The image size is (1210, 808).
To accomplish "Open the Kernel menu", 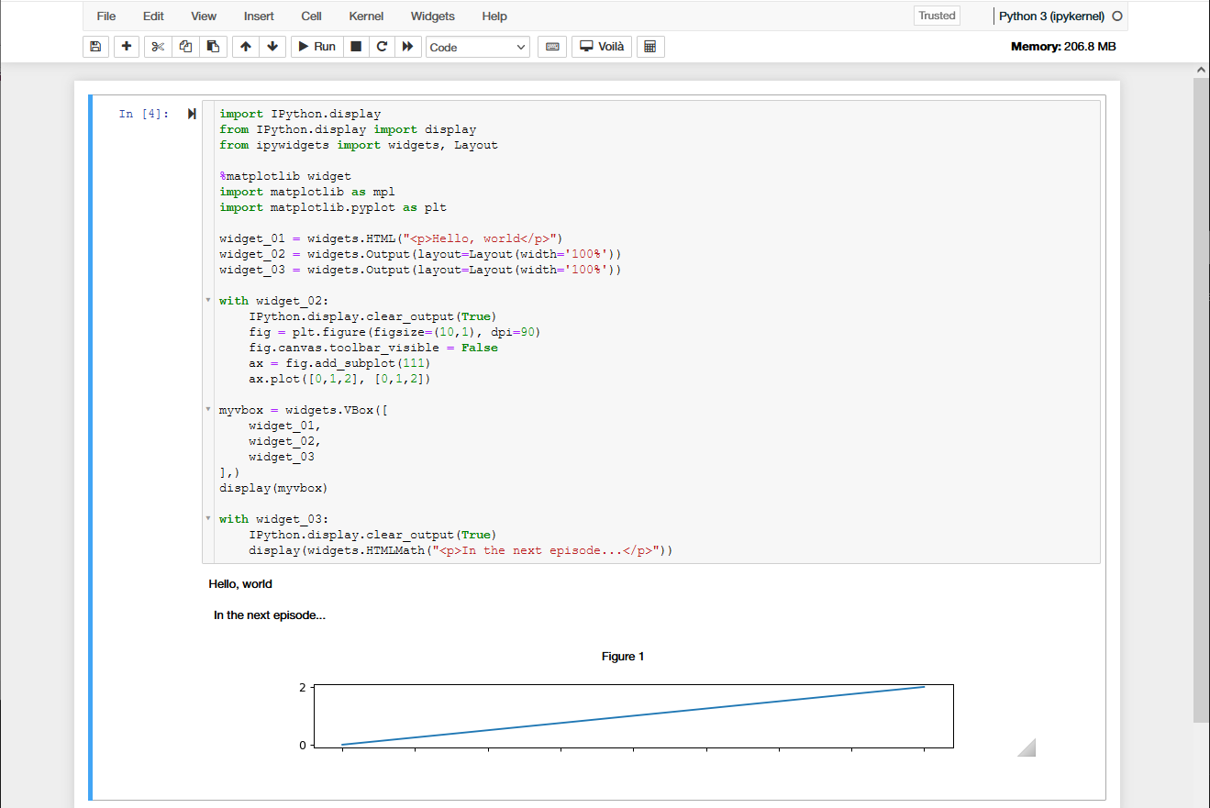I will pyautogui.click(x=366, y=16).
